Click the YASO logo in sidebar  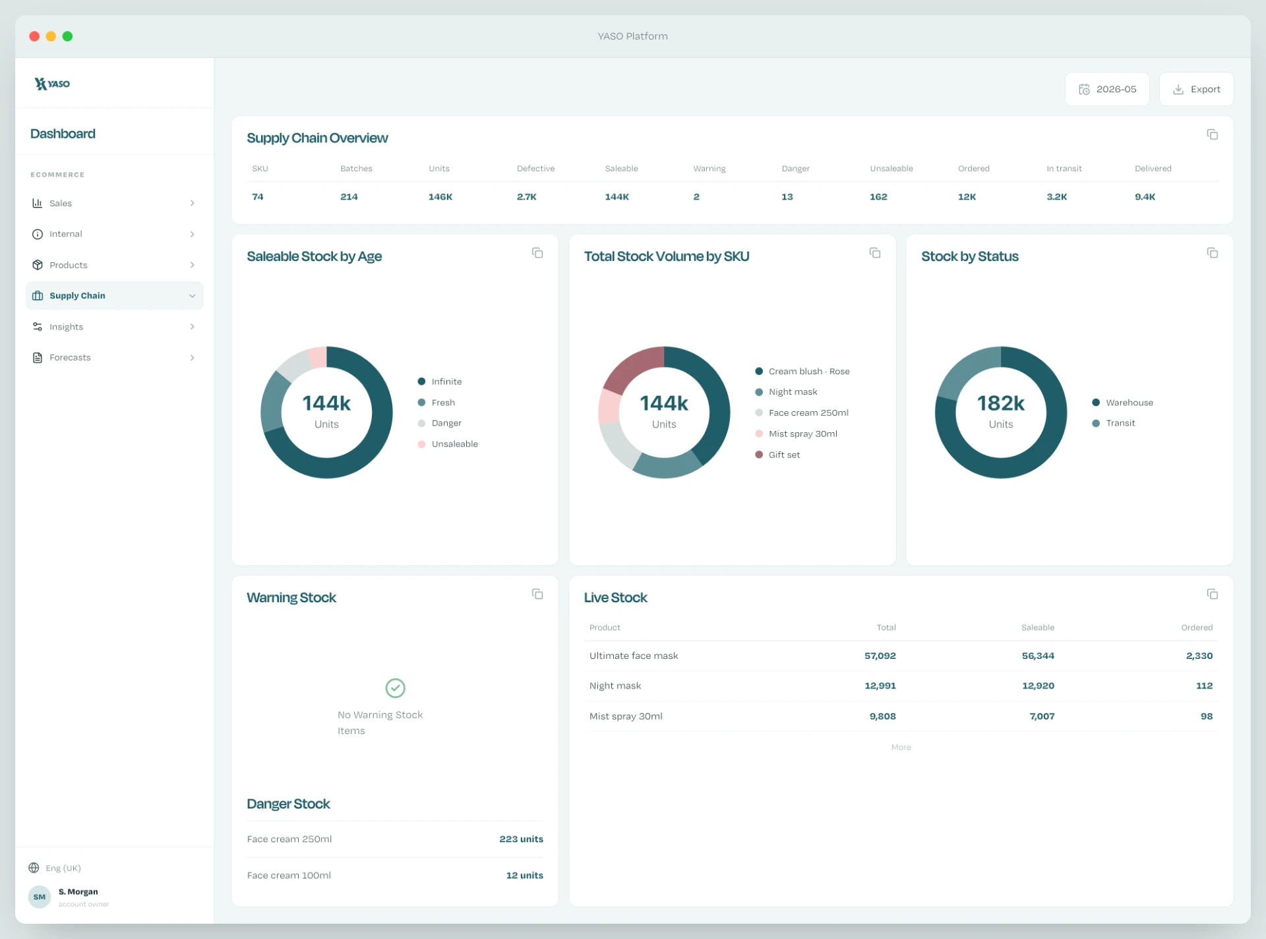(x=52, y=84)
